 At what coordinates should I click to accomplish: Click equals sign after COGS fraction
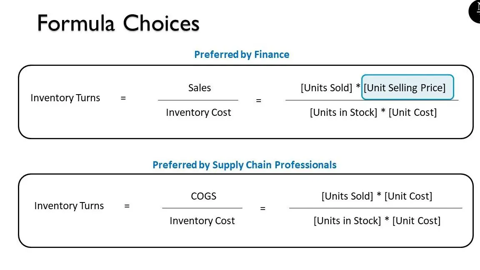262,208
